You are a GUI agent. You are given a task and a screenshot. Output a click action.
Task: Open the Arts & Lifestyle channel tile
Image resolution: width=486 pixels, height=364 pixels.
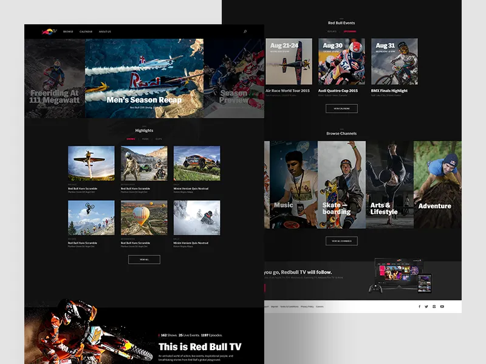[x=389, y=185]
